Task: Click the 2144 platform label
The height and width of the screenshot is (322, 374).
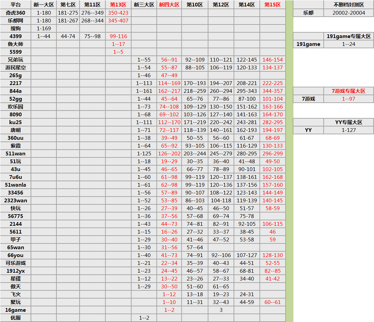Action: click(x=16, y=224)
